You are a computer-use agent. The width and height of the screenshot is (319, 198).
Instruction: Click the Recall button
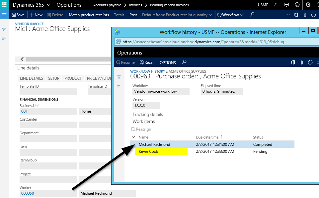147,62
